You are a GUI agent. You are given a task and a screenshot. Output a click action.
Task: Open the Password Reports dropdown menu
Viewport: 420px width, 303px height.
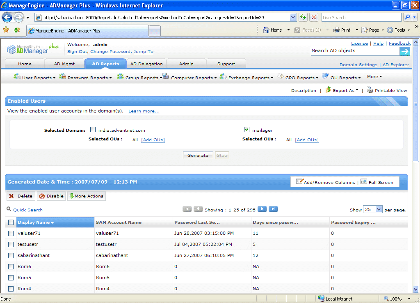[85, 77]
